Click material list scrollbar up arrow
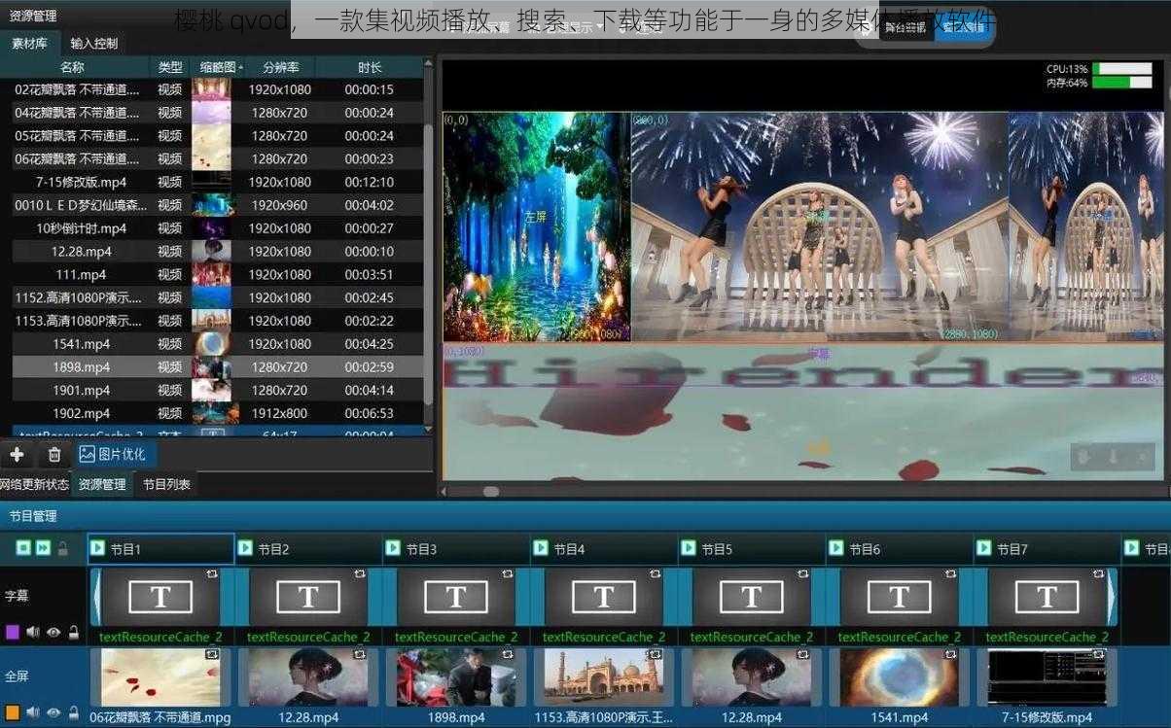Image resolution: width=1171 pixels, height=728 pixels. [429, 65]
